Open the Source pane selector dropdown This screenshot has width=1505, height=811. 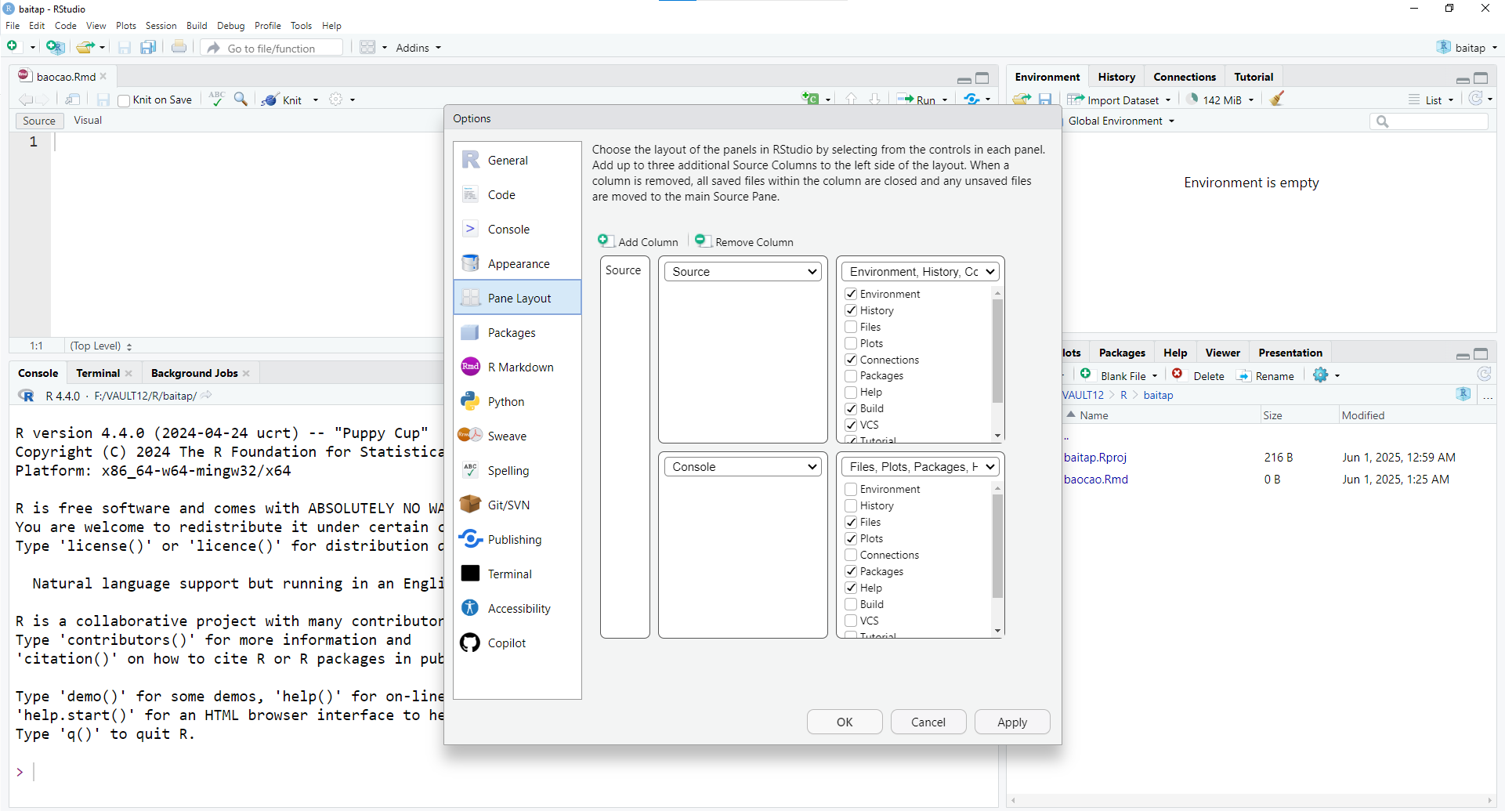click(743, 271)
